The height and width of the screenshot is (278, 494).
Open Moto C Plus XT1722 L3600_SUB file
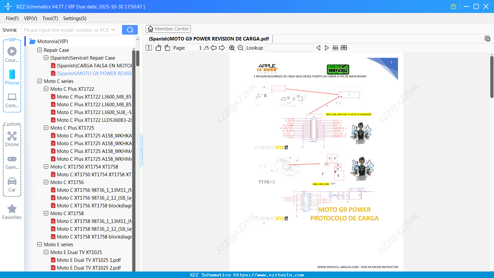point(91,112)
